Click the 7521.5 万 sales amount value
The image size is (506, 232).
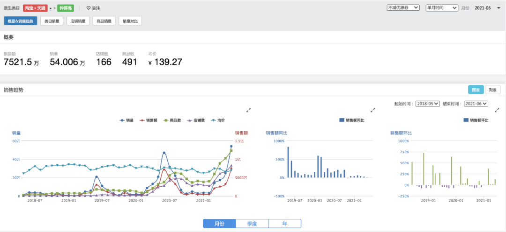coord(21,62)
